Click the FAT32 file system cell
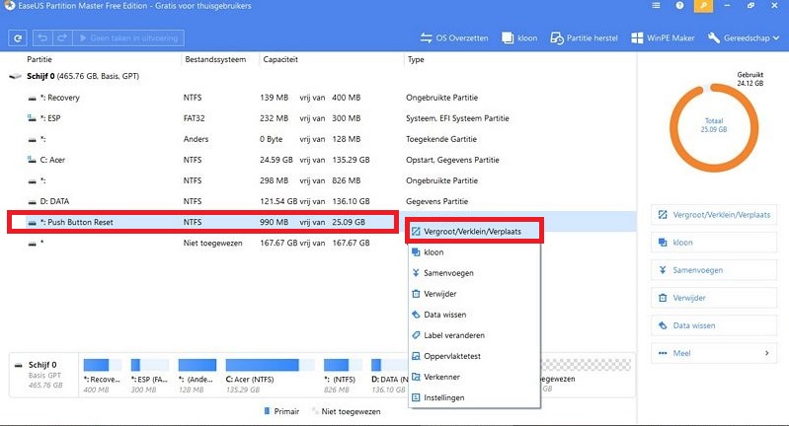Screen dimensions: 789x426 click(x=195, y=118)
